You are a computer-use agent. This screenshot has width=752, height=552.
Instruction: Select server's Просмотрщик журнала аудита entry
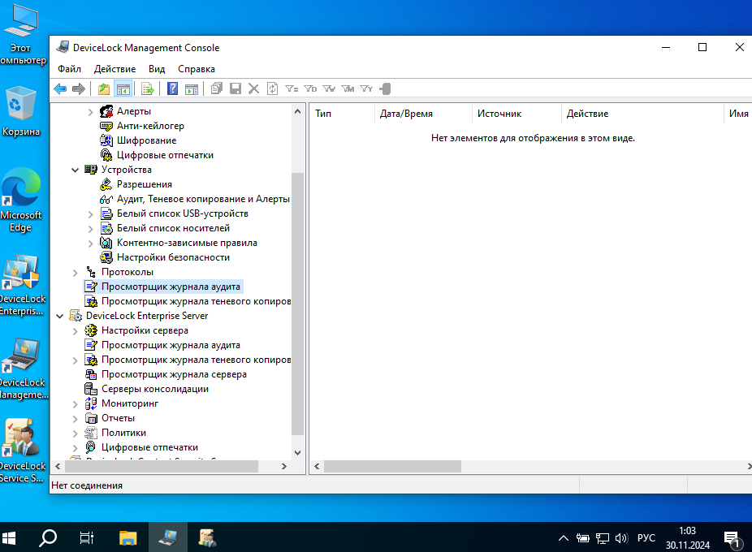coord(171,345)
